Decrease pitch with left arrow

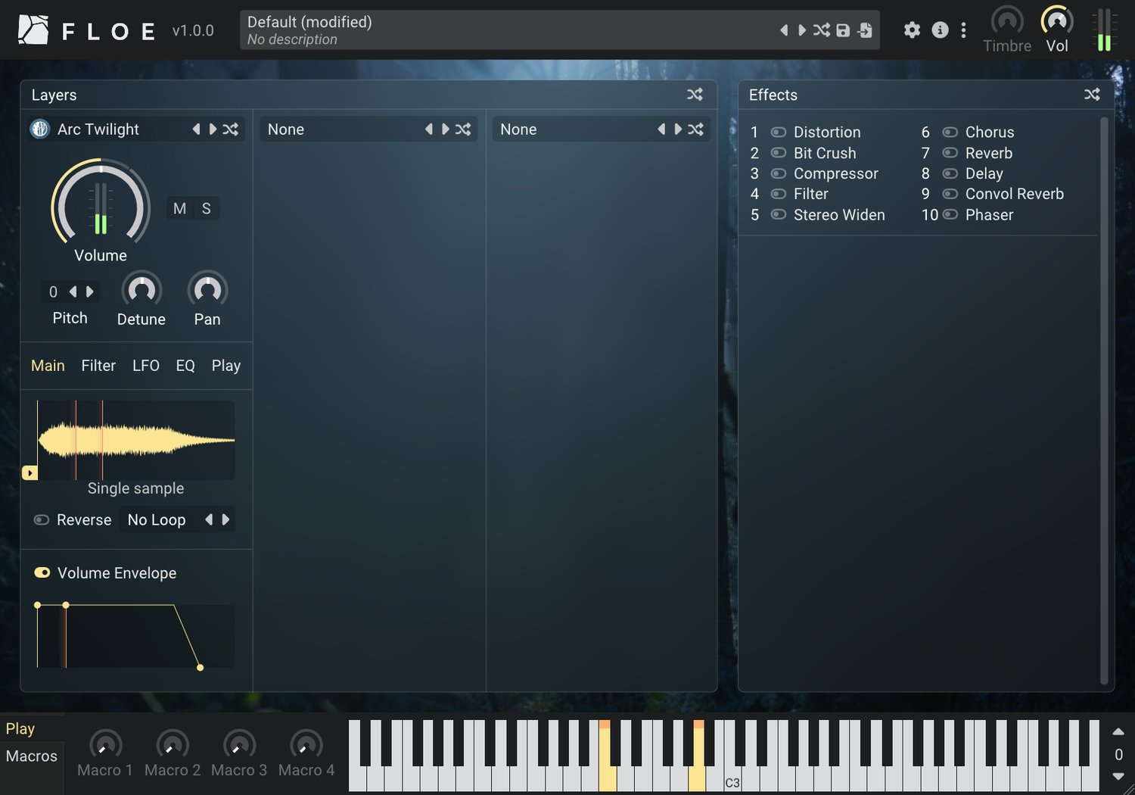73,291
